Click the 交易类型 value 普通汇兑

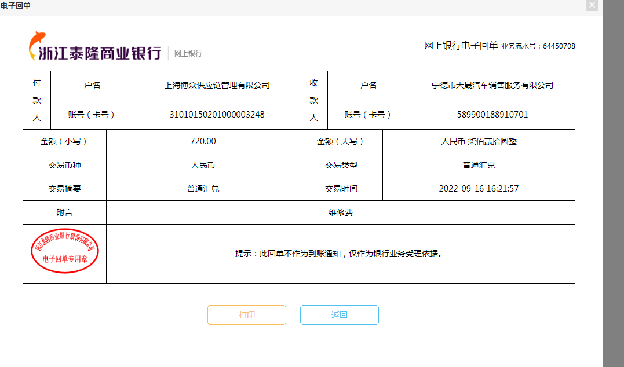tap(479, 165)
